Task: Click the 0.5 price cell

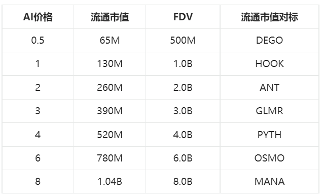Action: 38,40
